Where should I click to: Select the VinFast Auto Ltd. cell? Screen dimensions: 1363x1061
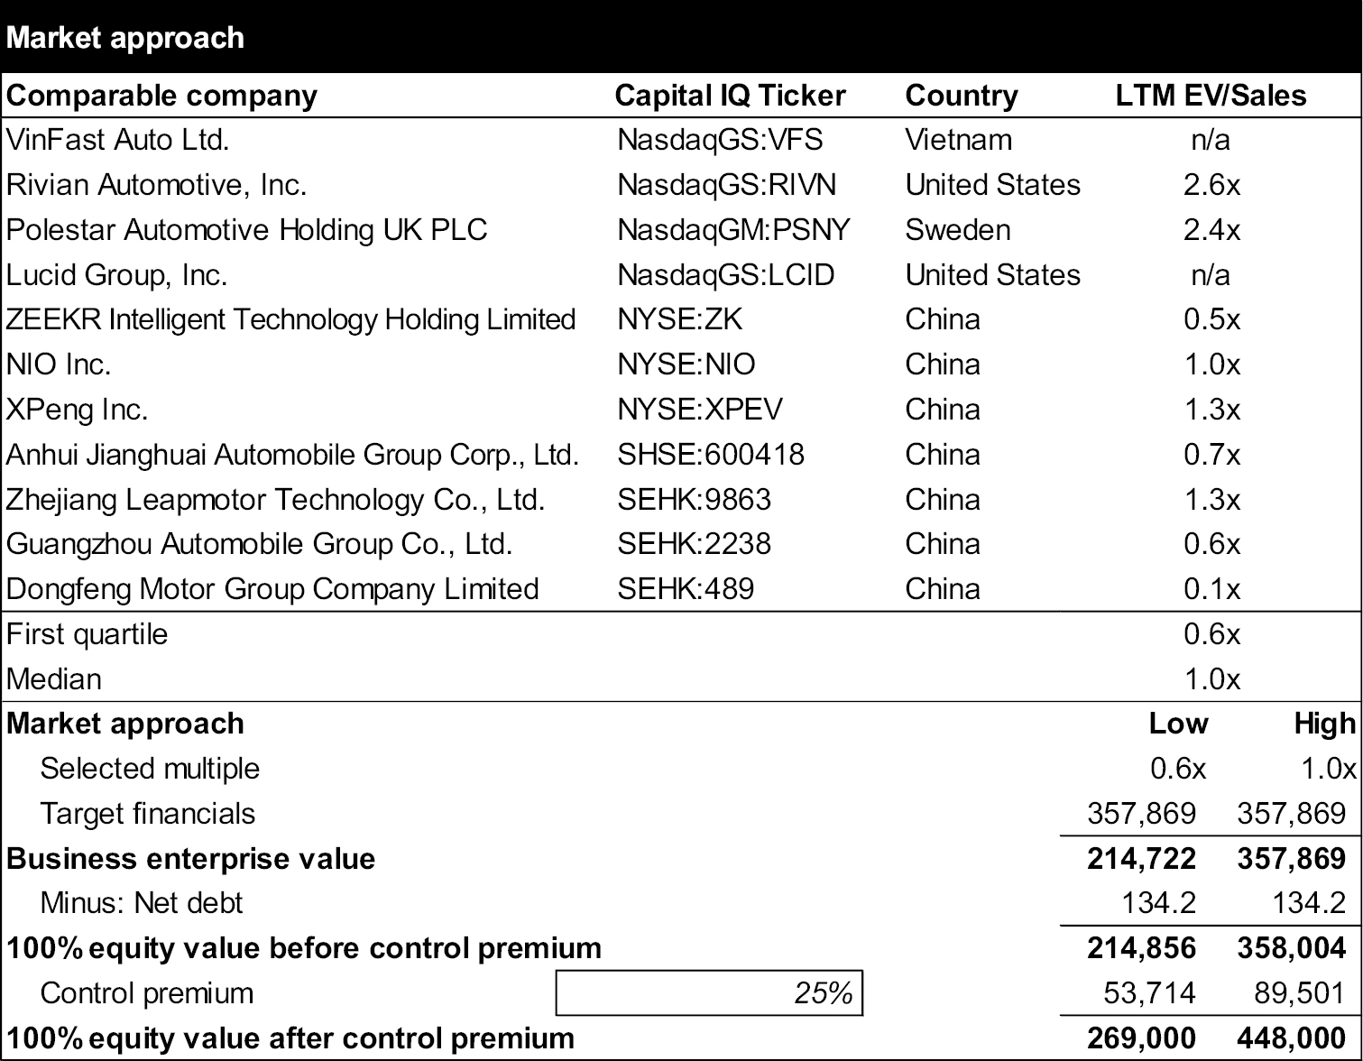tap(118, 140)
